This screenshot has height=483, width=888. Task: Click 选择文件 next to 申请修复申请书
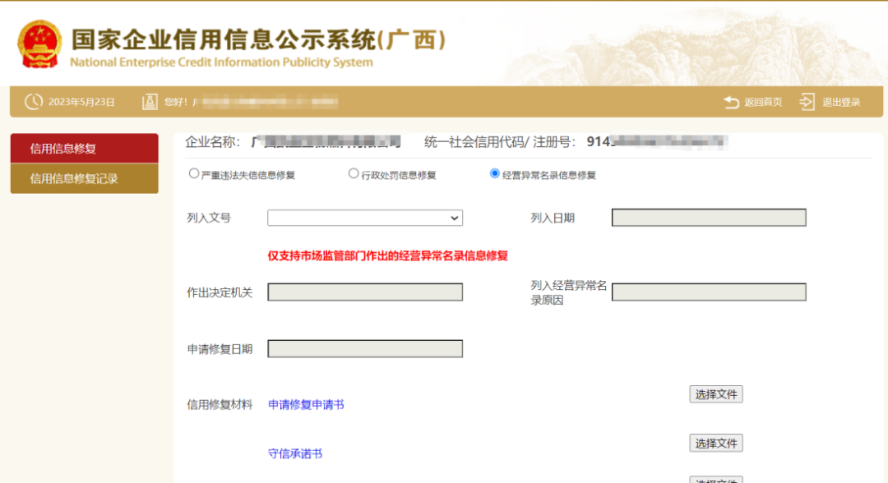[715, 393]
